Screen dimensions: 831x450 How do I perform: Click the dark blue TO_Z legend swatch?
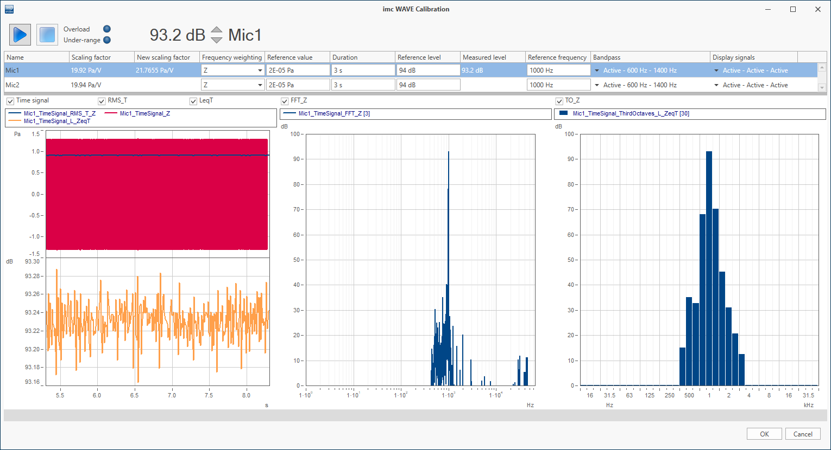pos(563,113)
